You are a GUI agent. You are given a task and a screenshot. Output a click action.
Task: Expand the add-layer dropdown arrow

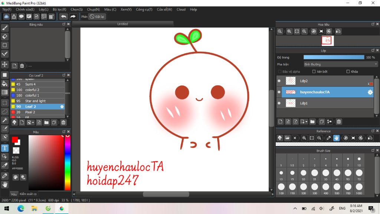pyautogui.click(x=307, y=121)
